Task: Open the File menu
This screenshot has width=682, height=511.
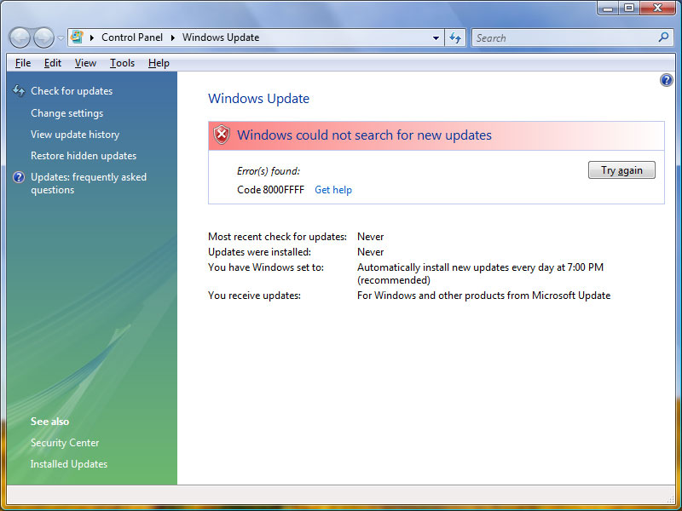Action: (23, 63)
